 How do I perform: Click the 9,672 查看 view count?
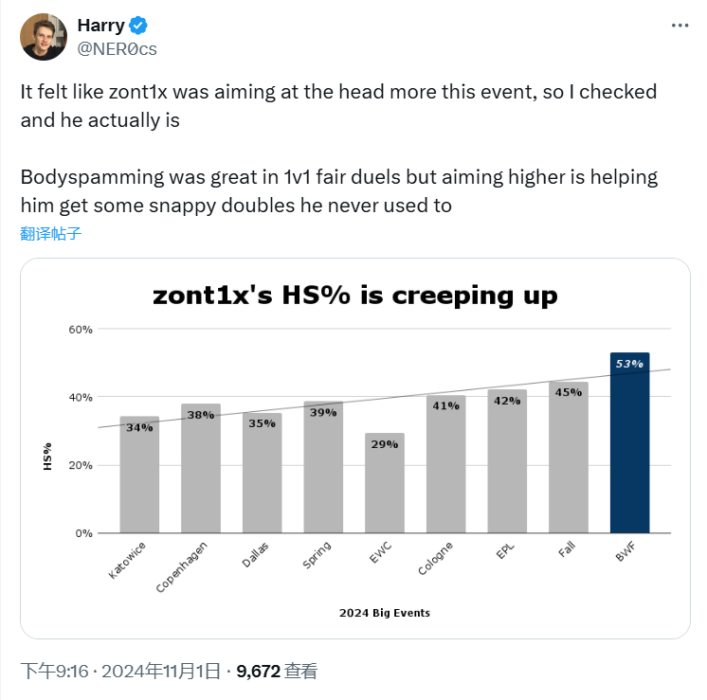click(x=277, y=672)
